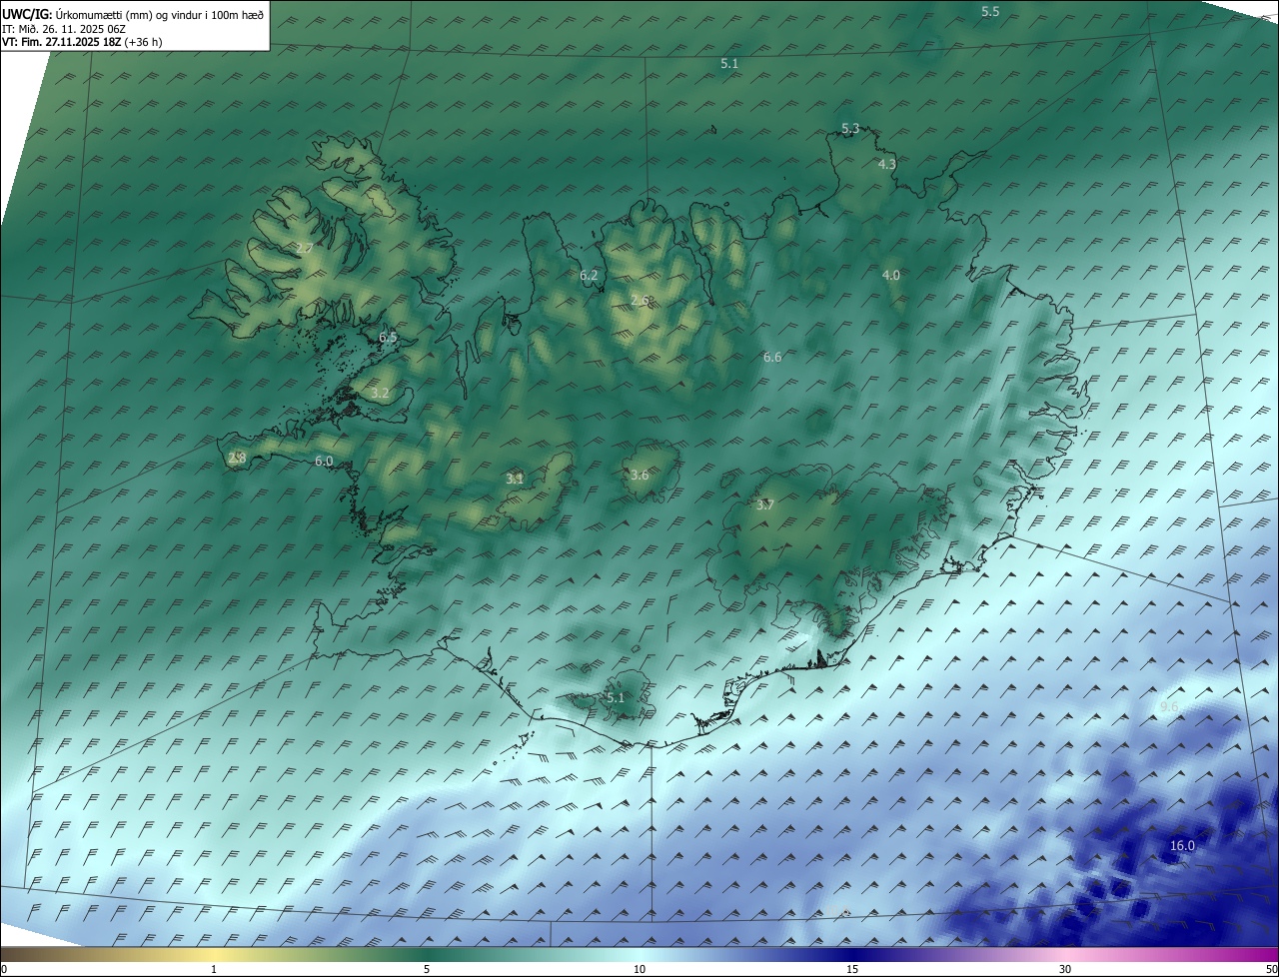This screenshot has height=977, width=1279.
Task: Click the 50 tick on the color scale
Action: (x=1271, y=969)
